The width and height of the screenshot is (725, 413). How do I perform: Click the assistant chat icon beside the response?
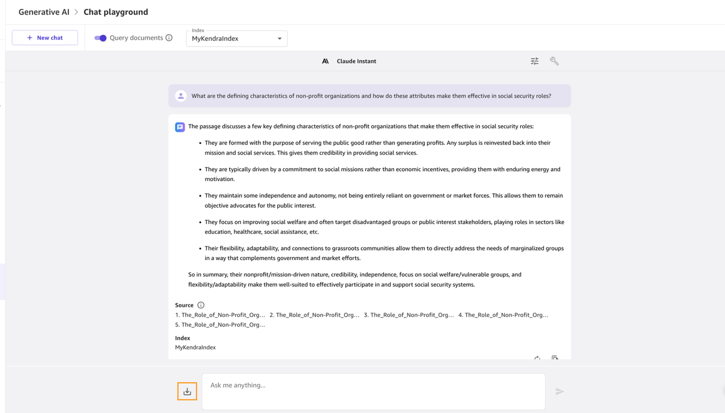click(180, 127)
